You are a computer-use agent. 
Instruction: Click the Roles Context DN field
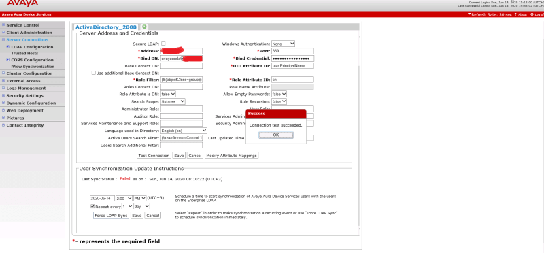click(x=182, y=87)
